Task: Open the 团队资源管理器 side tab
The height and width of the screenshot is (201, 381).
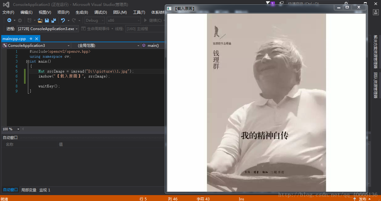Action: (x=375, y=85)
